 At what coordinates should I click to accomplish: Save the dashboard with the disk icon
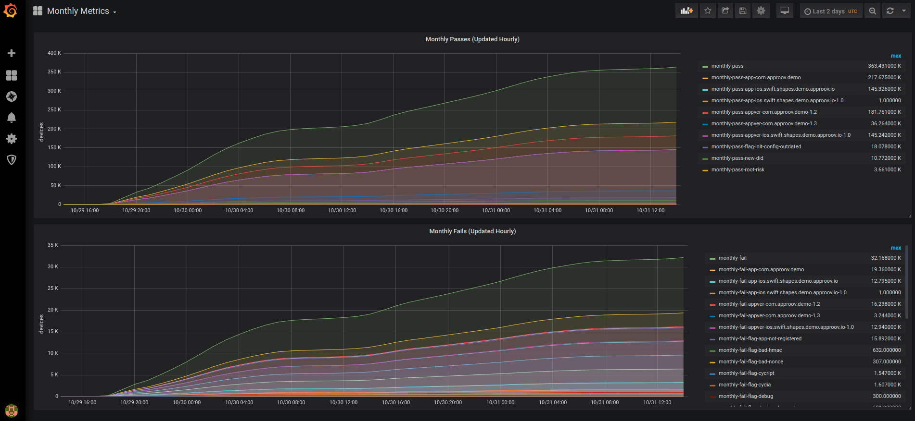pos(743,11)
